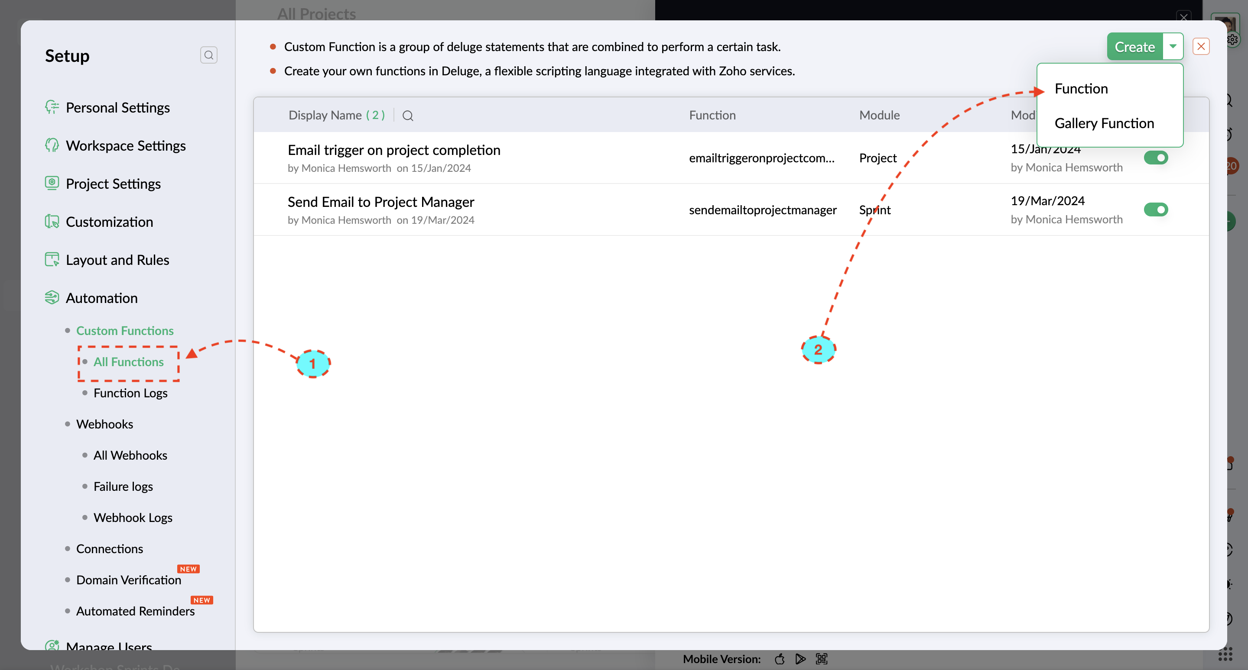
Task: Select Function from the Create menu
Action: pos(1081,89)
